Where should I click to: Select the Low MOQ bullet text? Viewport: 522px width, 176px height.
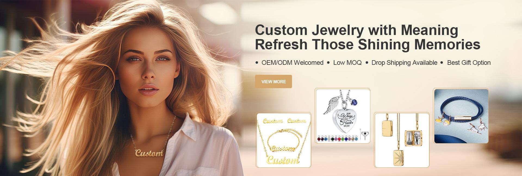point(347,63)
